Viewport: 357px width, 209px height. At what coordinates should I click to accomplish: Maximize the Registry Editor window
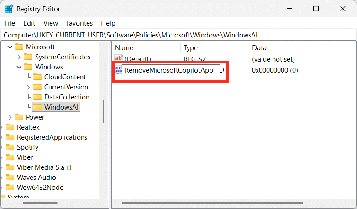(x=316, y=9)
